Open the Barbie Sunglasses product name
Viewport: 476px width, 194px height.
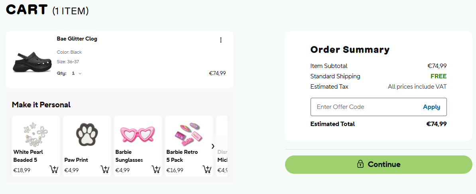pos(129,156)
